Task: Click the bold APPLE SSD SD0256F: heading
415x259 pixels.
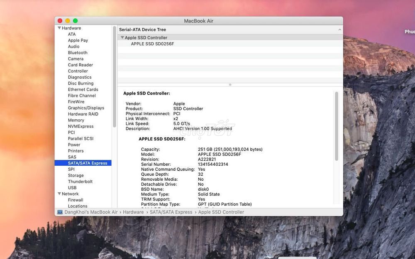Action: [x=162, y=139]
